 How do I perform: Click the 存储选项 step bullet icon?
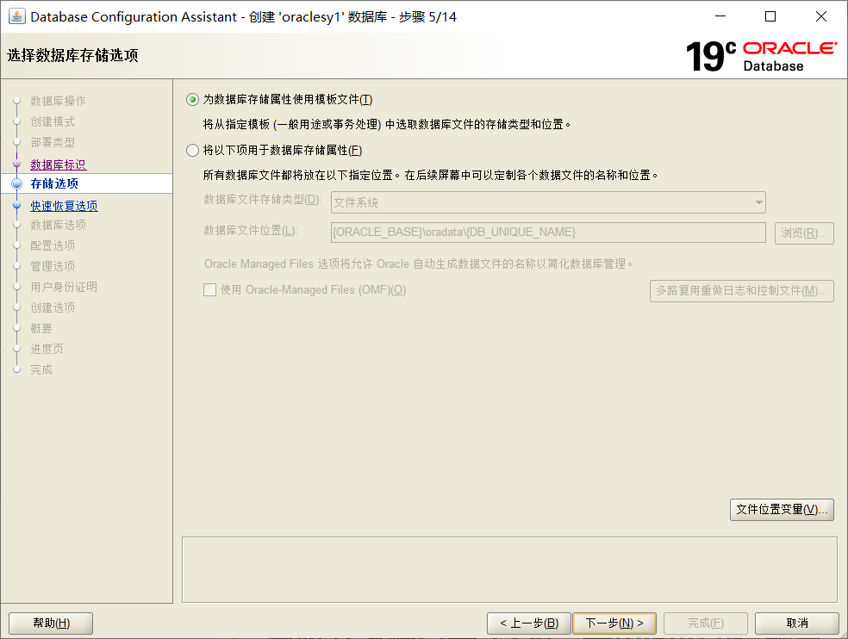tap(16, 183)
